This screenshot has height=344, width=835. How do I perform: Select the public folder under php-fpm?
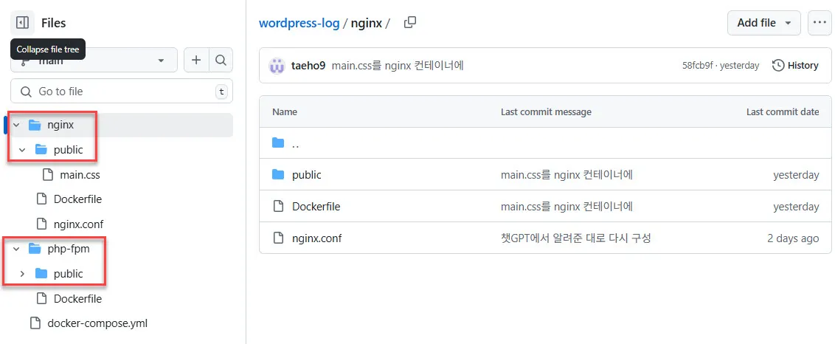click(68, 274)
